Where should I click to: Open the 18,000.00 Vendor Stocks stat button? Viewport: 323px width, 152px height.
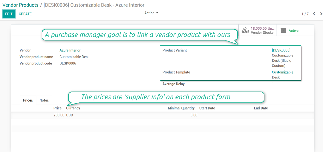click(x=258, y=31)
